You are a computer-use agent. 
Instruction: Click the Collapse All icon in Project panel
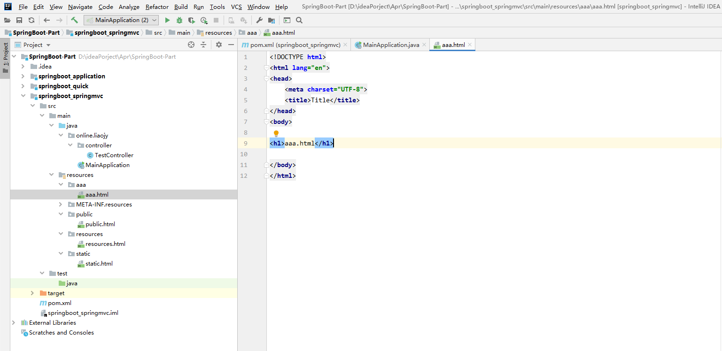(x=203, y=45)
